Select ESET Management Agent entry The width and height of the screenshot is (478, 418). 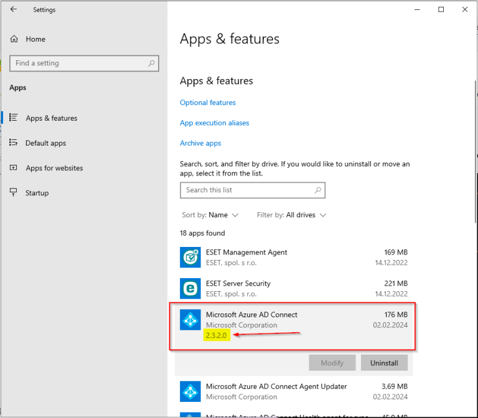tap(294, 258)
